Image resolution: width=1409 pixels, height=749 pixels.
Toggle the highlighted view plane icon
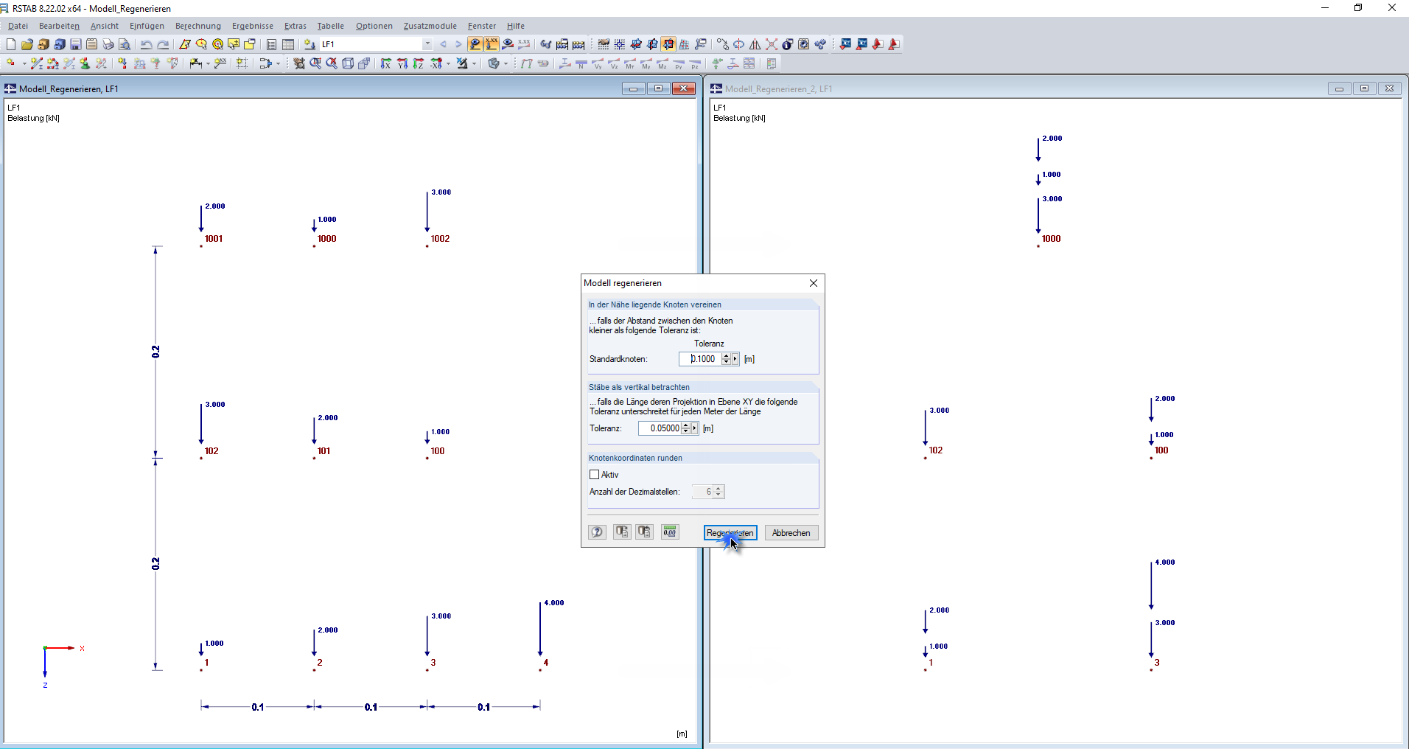tap(668, 44)
